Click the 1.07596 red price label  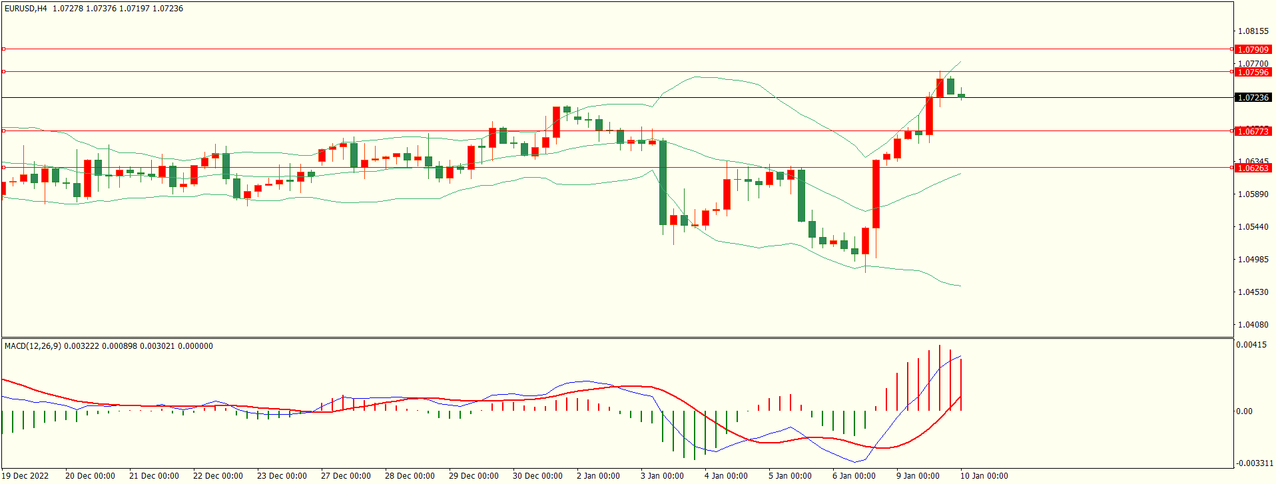coord(1253,72)
